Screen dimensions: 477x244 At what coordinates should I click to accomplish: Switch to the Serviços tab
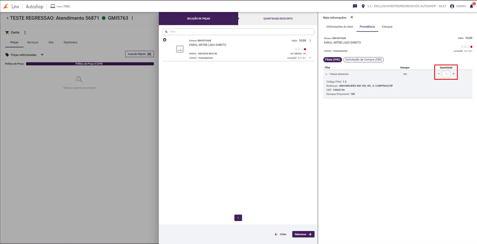[33, 42]
